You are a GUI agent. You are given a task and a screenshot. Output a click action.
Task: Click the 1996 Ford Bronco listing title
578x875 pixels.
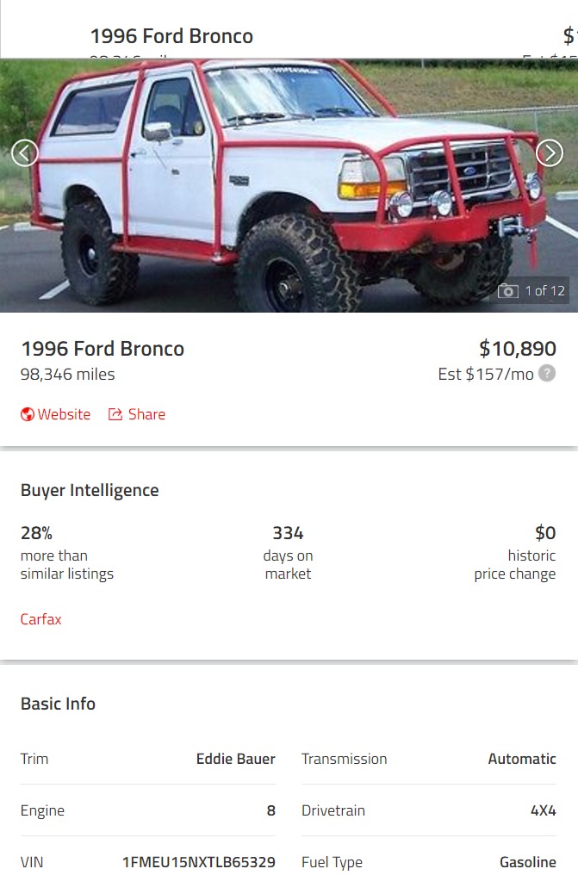click(103, 349)
